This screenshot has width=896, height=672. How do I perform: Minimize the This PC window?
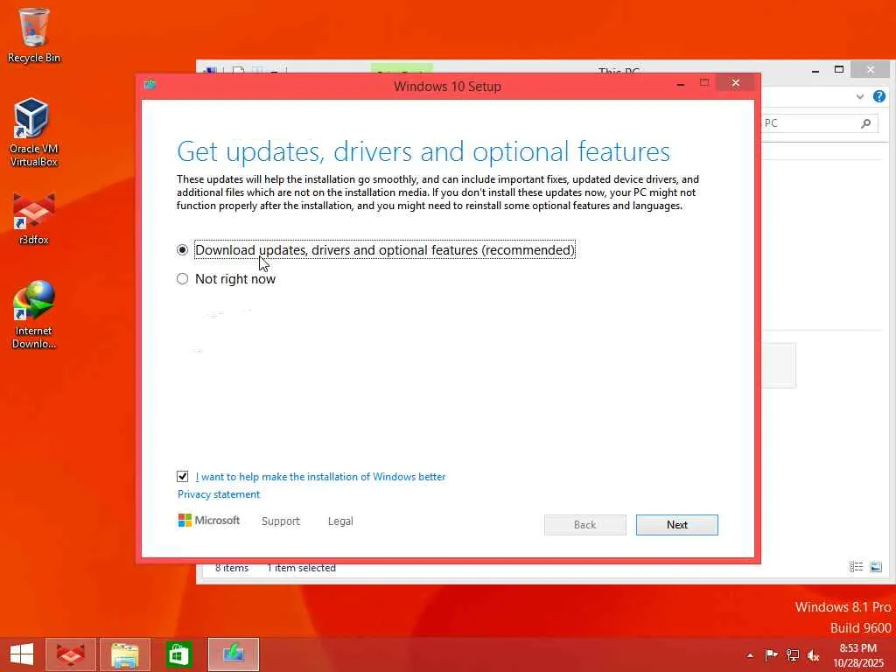815,70
